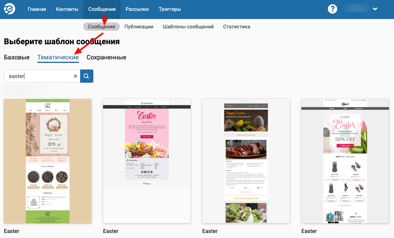Choose the pink Easter Egg Hunt template
394x238 pixels.
pyautogui.click(x=147, y=161)
